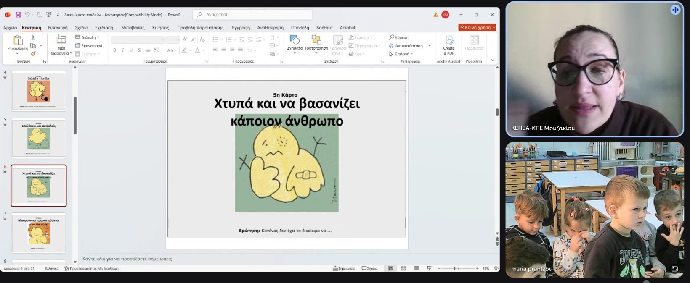
Task: Toggle the Σημειώσεις notes pane
Action: [344, 268]
